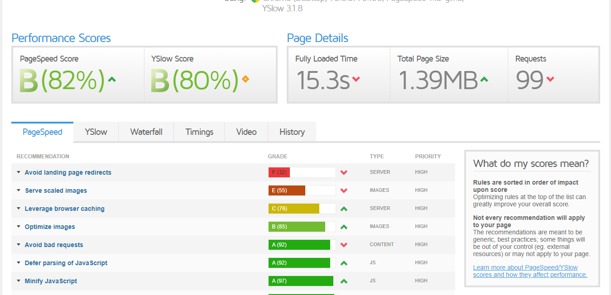Click the red down arrow beside Requests count
The width and height of the screenshot is (611, 295).
coord(550,79)
